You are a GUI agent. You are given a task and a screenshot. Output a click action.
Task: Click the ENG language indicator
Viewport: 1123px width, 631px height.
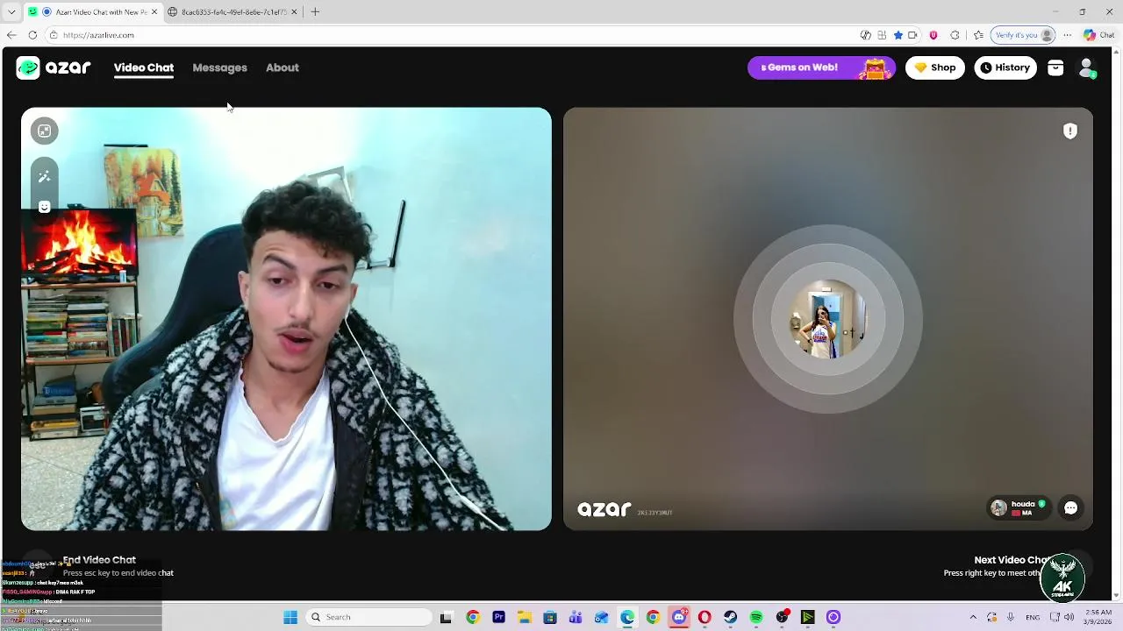[1033, 617]
